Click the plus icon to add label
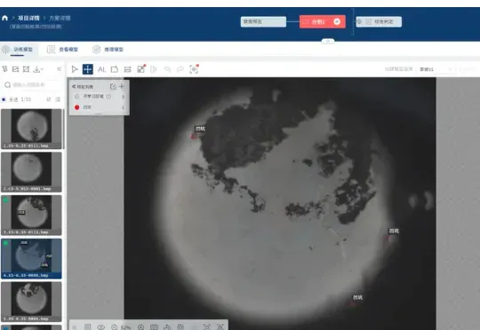The image size is (480, 330). [122, 86]
